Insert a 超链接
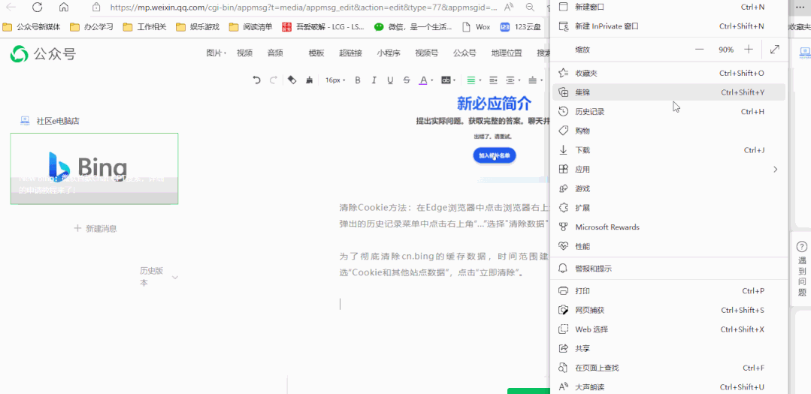This screenshot has height=394, width=811. 351,53
